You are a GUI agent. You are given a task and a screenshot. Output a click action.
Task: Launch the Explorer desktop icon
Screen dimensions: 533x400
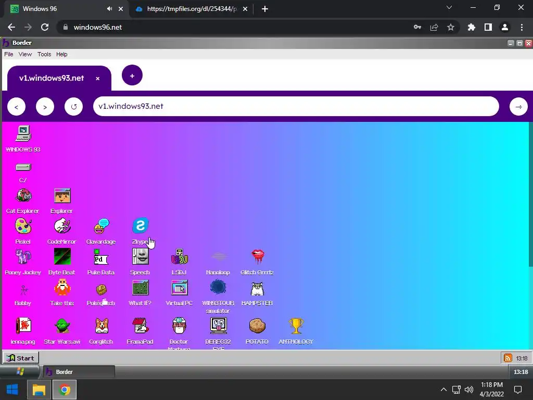[62, 196]
